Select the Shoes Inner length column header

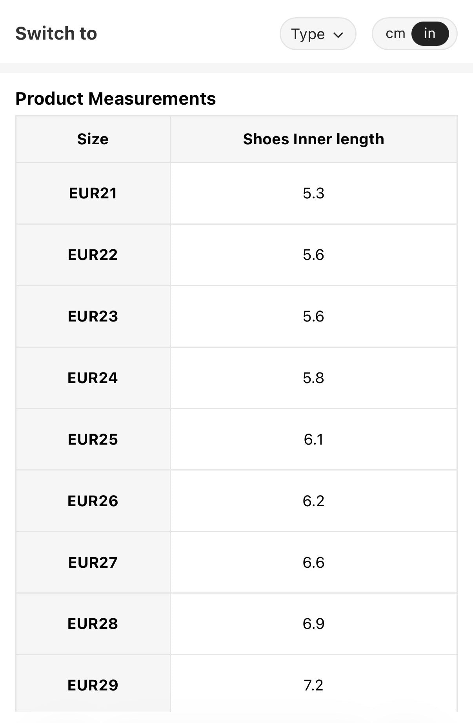(313, 139)
